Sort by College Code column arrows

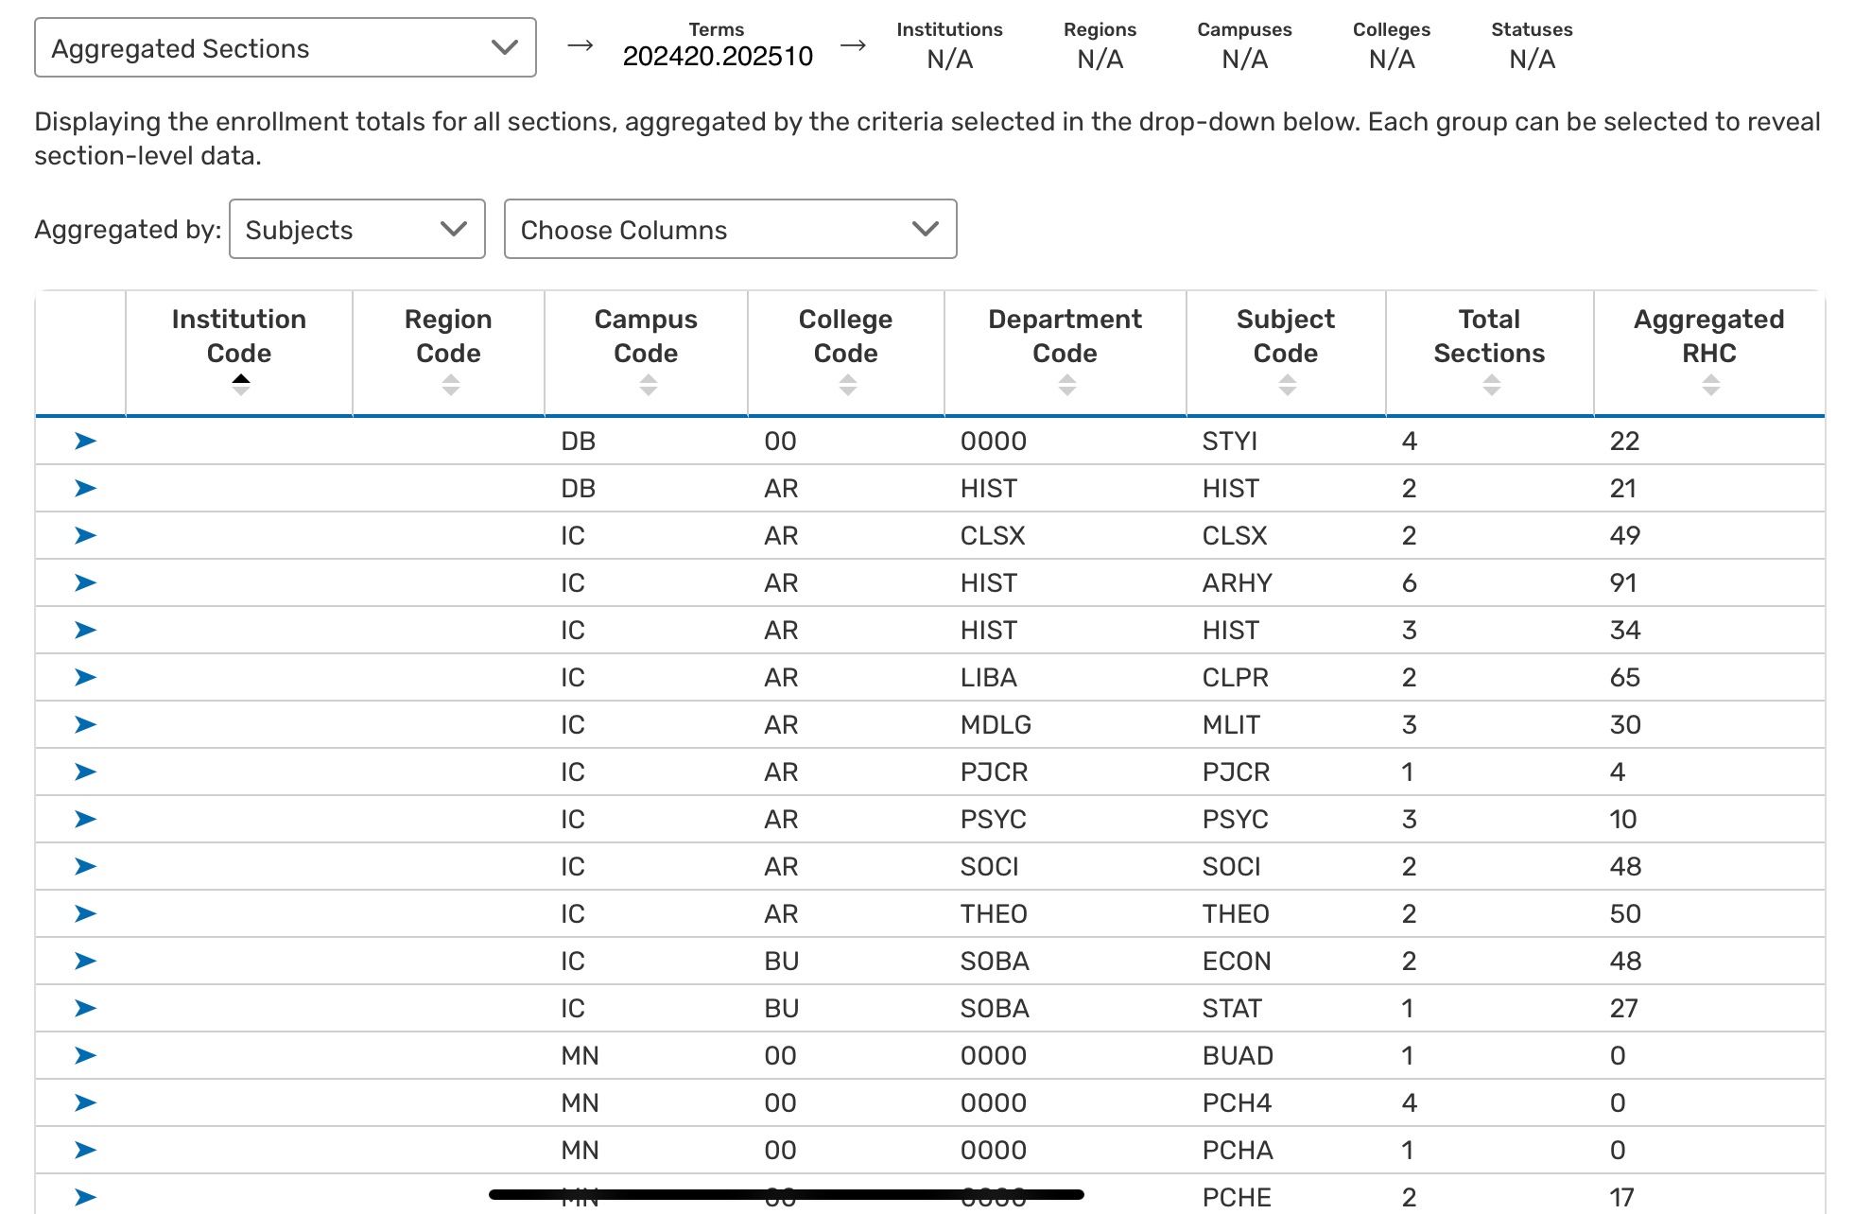pyautogui.click(x=848, y=384)
